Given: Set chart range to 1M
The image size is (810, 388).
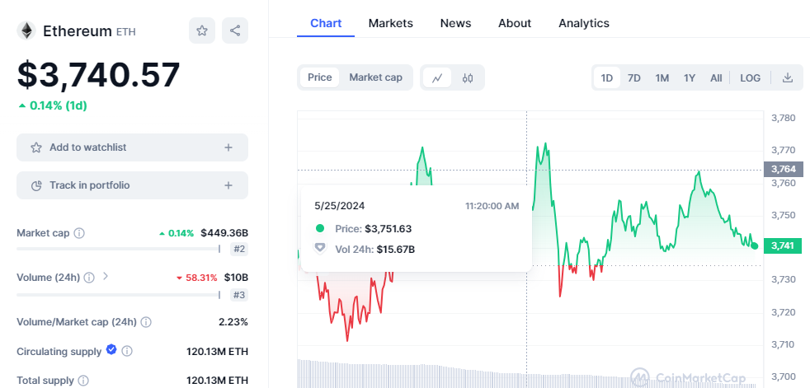Looking at the screenshot, I should click(x=662, y=78).
